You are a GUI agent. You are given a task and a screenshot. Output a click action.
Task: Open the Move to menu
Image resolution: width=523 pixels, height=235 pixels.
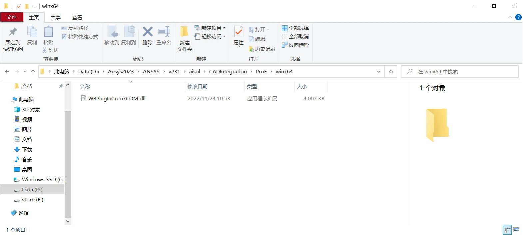112,36
